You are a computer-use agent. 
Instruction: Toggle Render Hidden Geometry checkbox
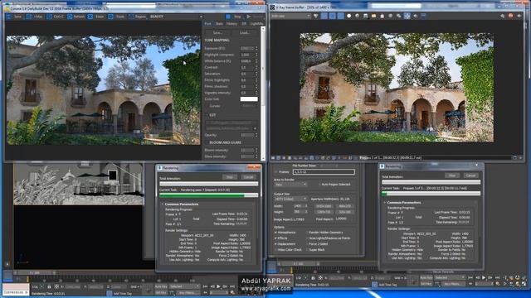(x=307, y=233)
